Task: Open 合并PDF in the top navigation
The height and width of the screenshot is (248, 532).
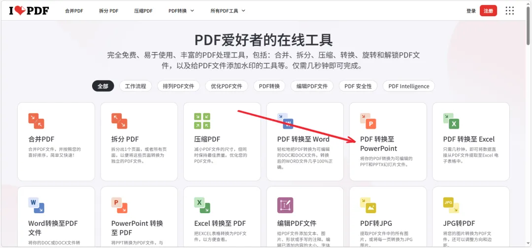Action: pos(74,11)
